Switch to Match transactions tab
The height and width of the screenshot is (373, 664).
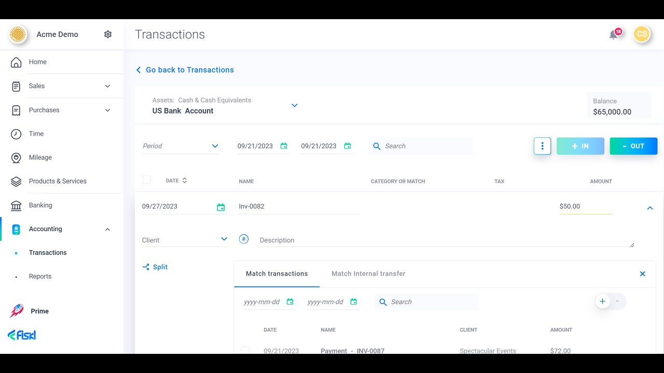pos(277,274)
